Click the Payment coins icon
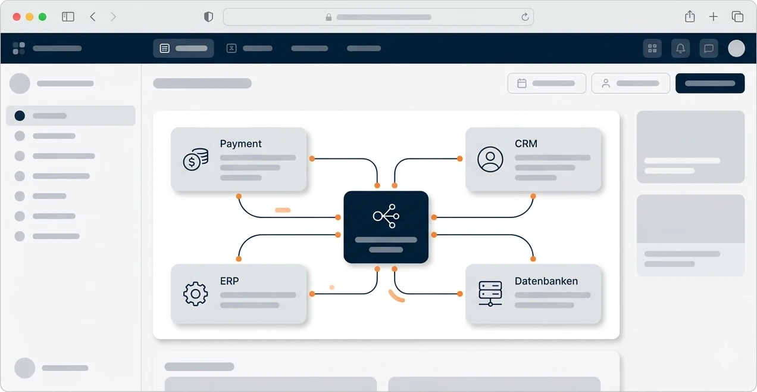757x392 pixels. click(x=196, y=160)
